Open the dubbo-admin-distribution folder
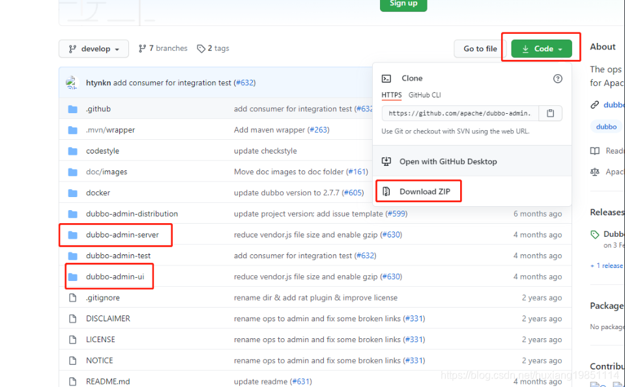The height and width of the screenshot is (387, 625). coord(132,213)
